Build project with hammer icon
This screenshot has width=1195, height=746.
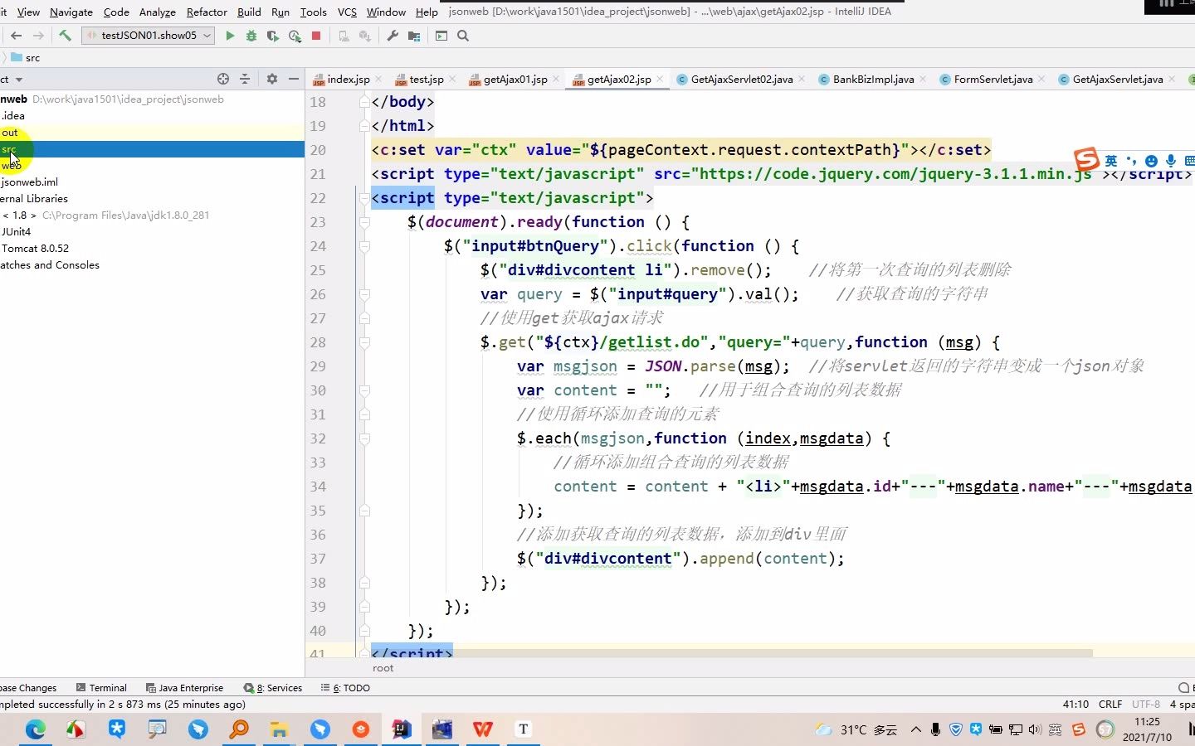tap(65, 36)
